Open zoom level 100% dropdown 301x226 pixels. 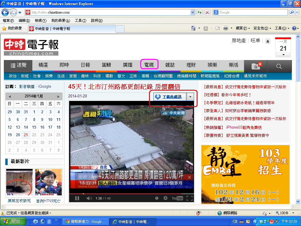[x=293, y=213]
